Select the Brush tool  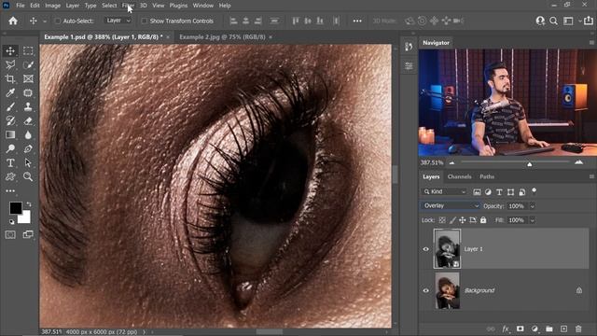[x=10, y=107]
